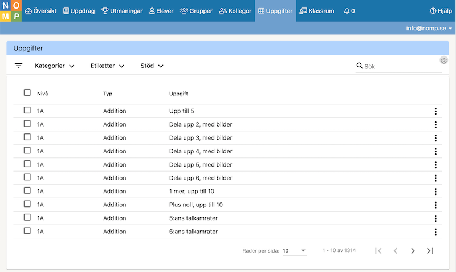Image resolution: width=456 pixels, height=272 pixels.
Task: Expand the Kategorier filter dropdown
Action: [x=54, y=66]
